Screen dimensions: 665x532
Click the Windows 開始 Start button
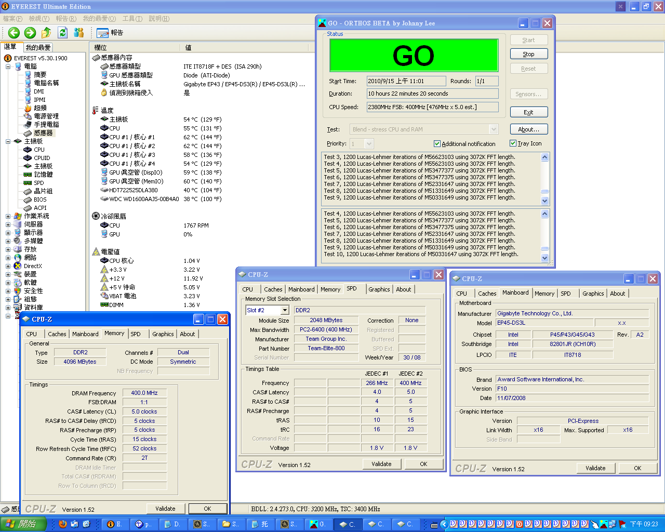(x=22, y=524)
